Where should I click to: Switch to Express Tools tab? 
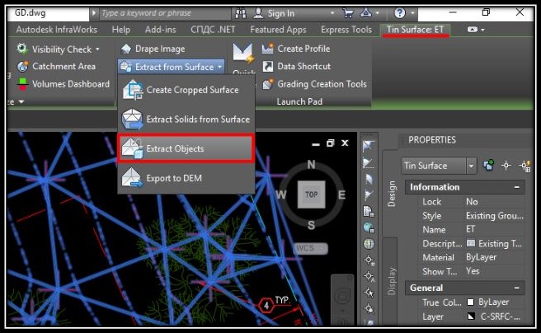(x=346, y=30)
